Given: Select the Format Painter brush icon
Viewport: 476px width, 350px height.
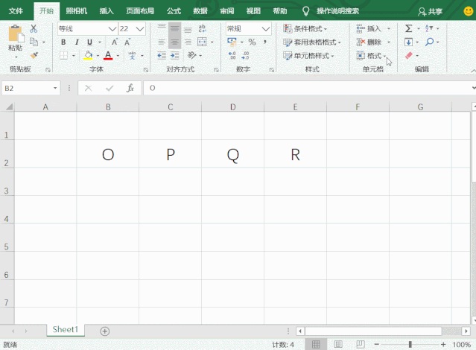Looking at the screenshot, I should click(34, 55).
